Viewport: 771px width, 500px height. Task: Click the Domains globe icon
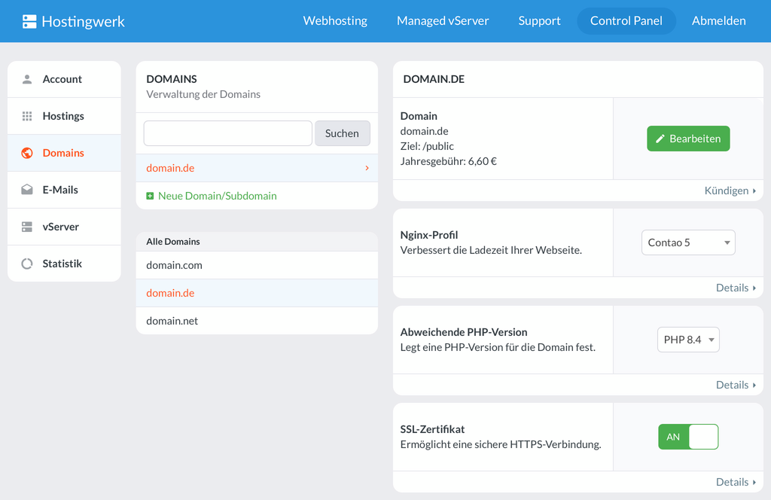click(27, 153)
